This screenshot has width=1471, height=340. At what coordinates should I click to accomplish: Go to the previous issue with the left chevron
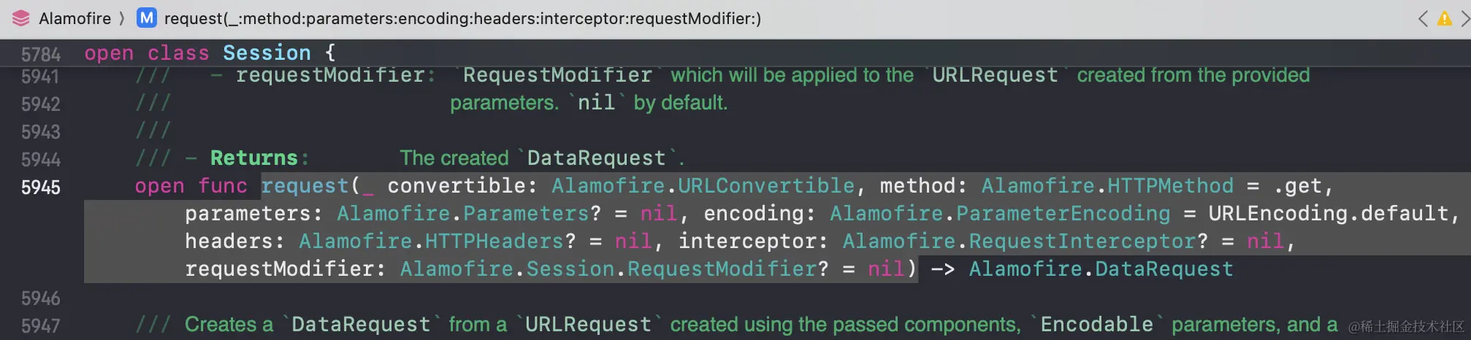tap(1423, 19)
